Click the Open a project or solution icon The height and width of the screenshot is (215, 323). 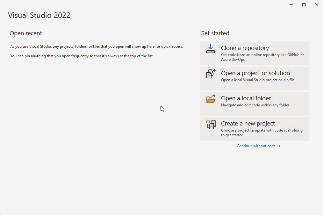(211, 74)
